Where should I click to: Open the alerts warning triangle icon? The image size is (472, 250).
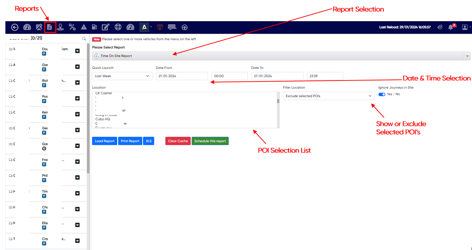point(84,27)
